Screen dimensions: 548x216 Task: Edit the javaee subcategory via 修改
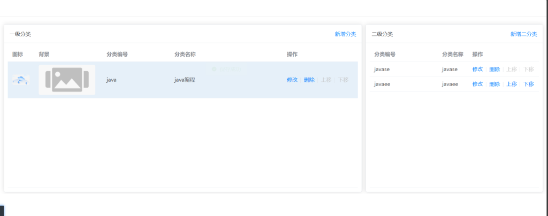click(x=477, y=84)
